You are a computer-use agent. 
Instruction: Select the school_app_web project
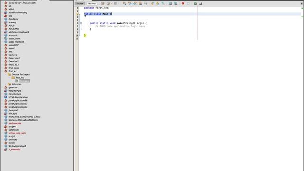click(x=17, y=133)
